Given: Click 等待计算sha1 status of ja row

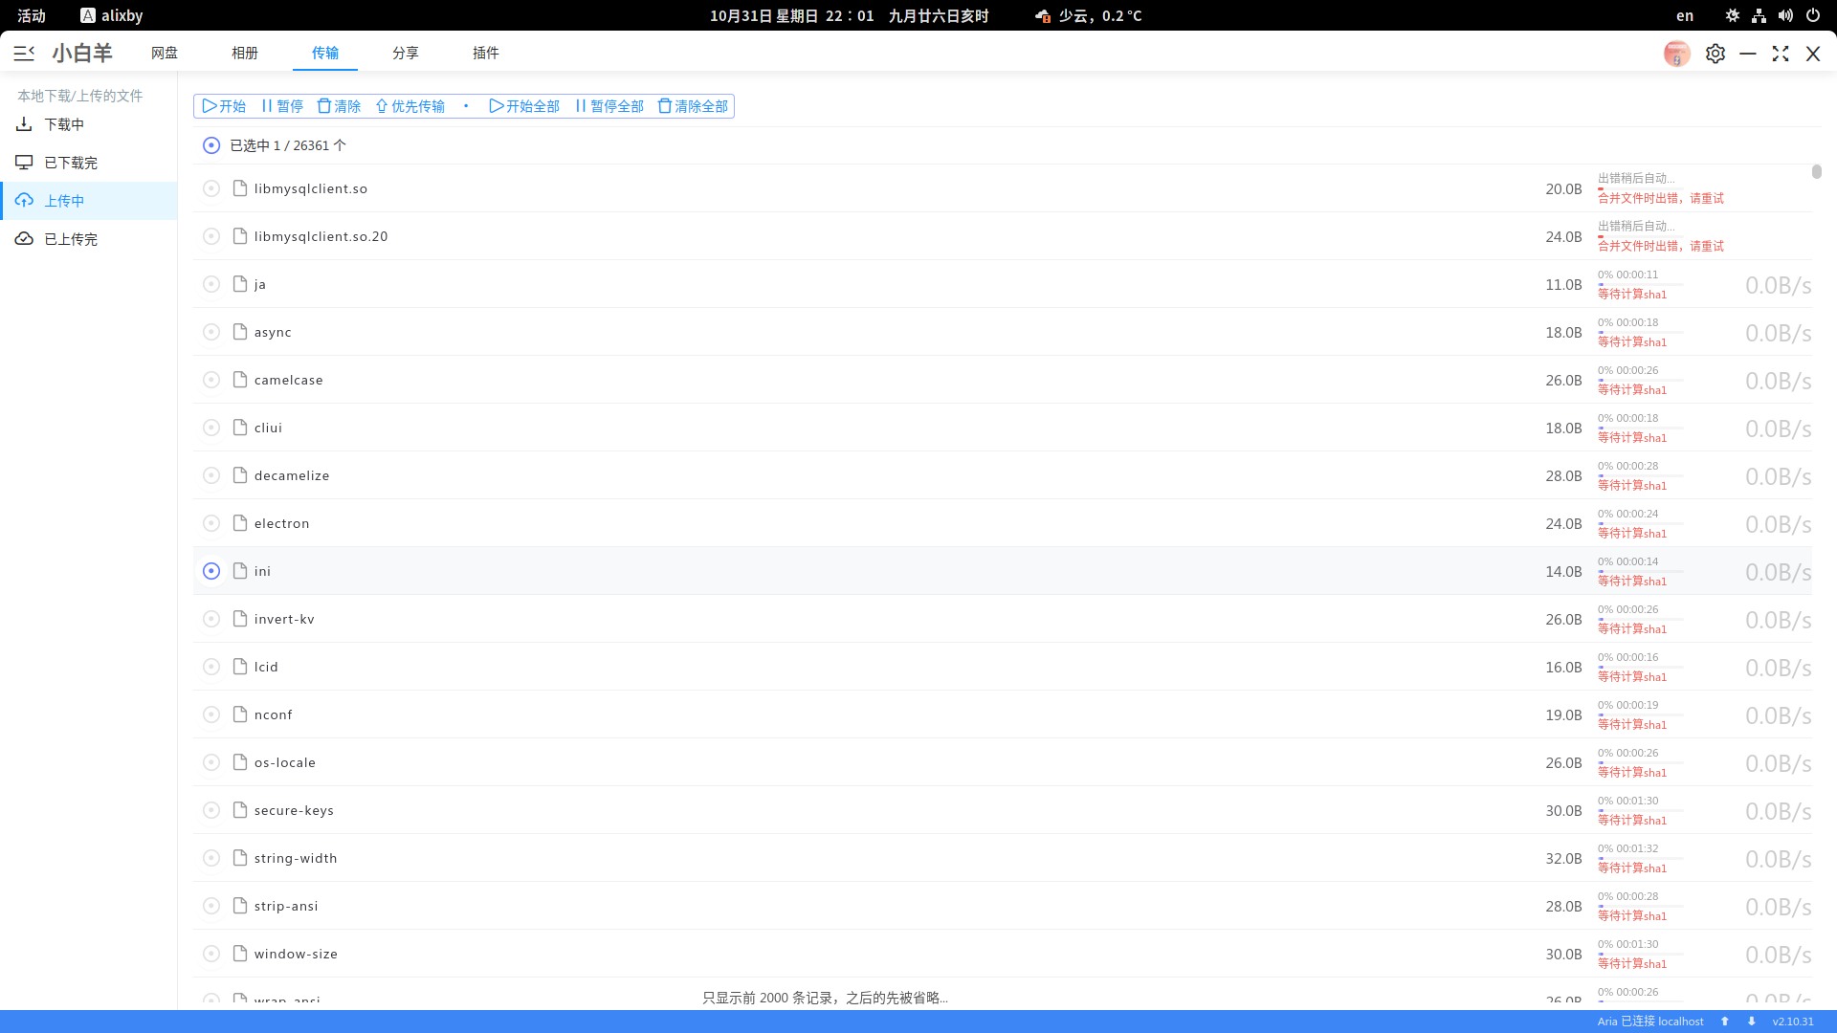Looking at the screenshot, I should [x=1632, y=295].
